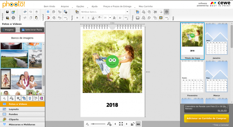Click the rotate layout icon

[54, 12]
